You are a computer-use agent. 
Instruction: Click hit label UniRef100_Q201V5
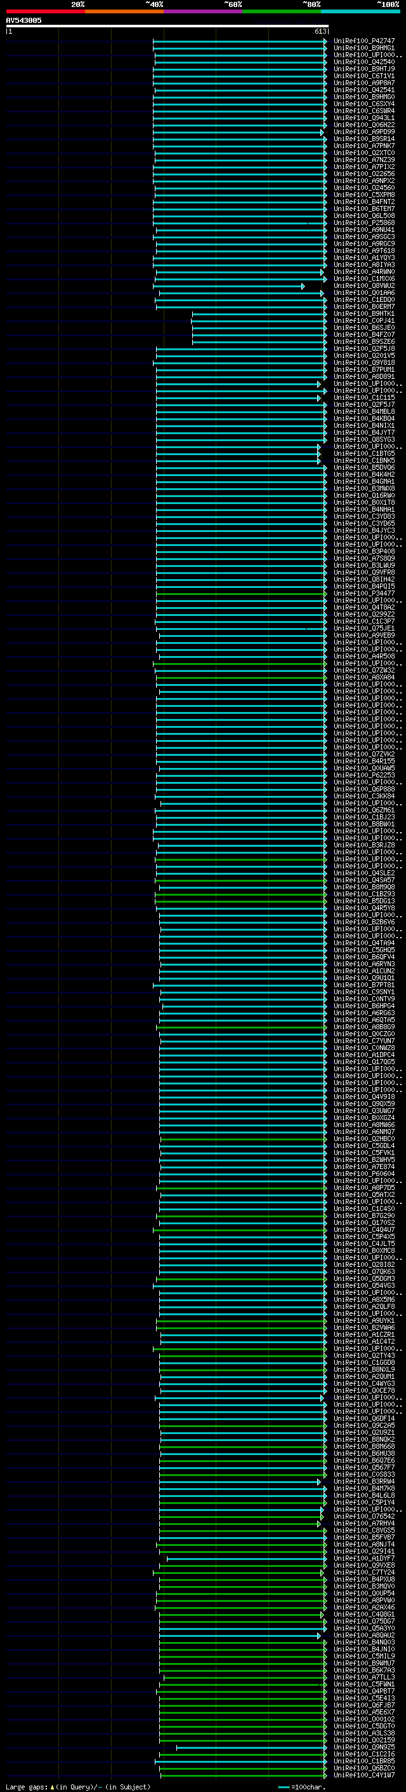pos(364,356)
